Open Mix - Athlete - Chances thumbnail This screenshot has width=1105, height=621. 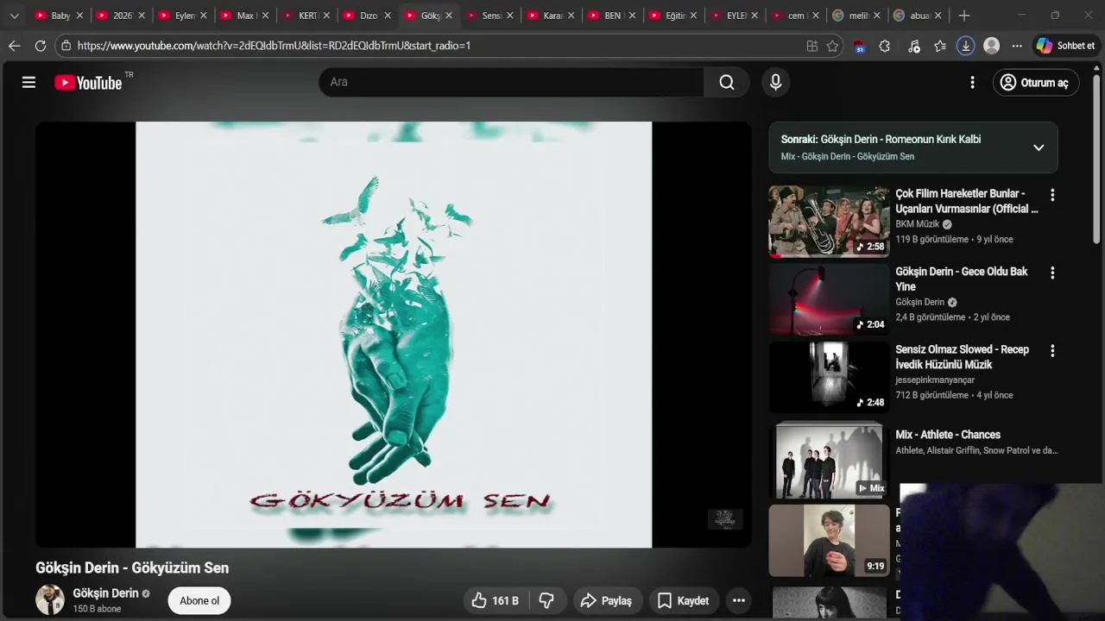(x=829, y=461)
